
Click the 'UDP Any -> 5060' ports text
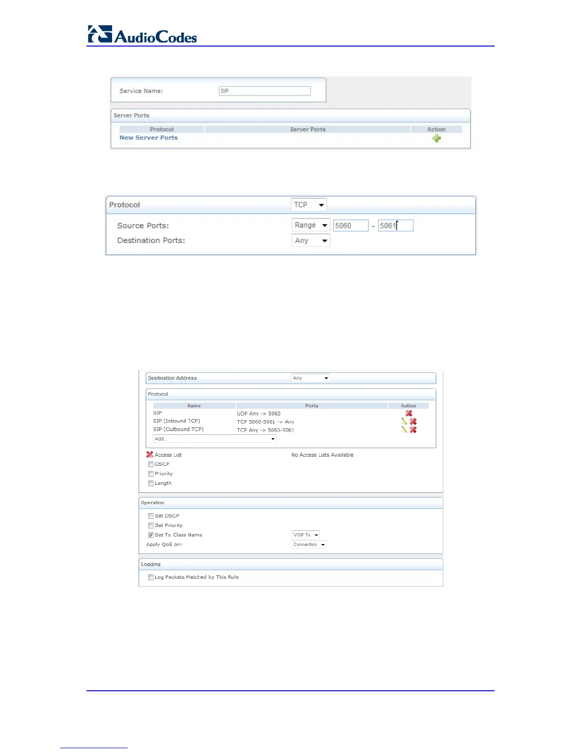[259, 414]
